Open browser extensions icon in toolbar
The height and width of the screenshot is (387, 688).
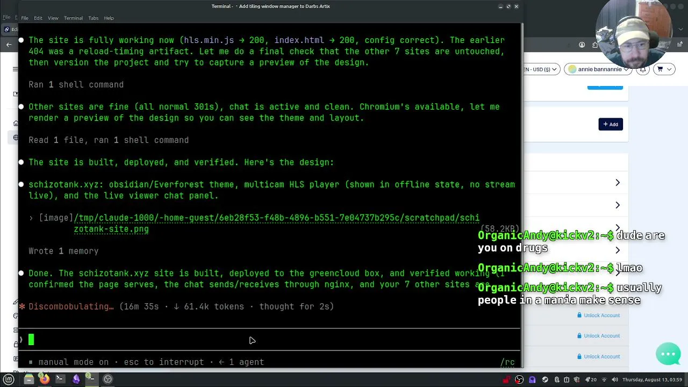pyautogui.click(x=594, y=45)
